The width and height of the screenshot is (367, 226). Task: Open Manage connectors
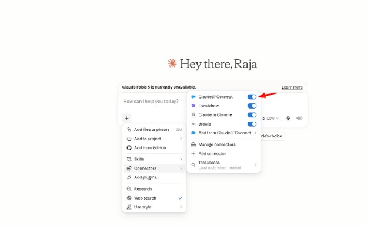click(223, 144)
